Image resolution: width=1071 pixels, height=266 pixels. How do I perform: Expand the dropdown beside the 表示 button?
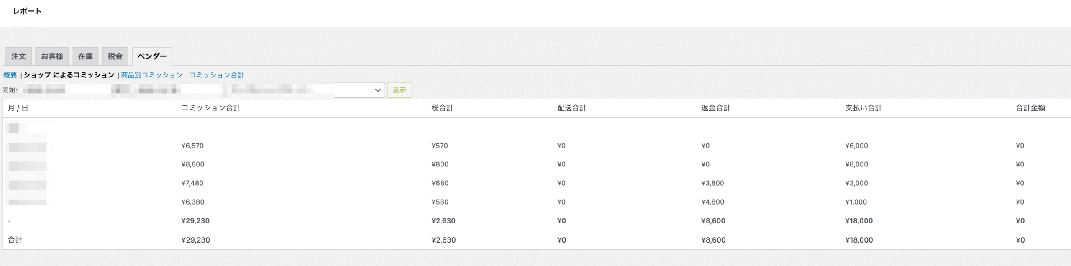click(x=359, y=90)
